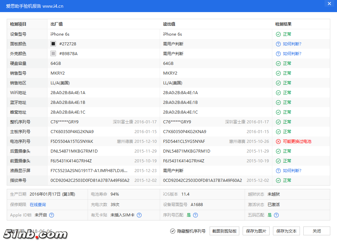Click the question icon on 面板颜色 row
Image resolution: width=337 pixels, height=242 pixels.
point(278,44)
